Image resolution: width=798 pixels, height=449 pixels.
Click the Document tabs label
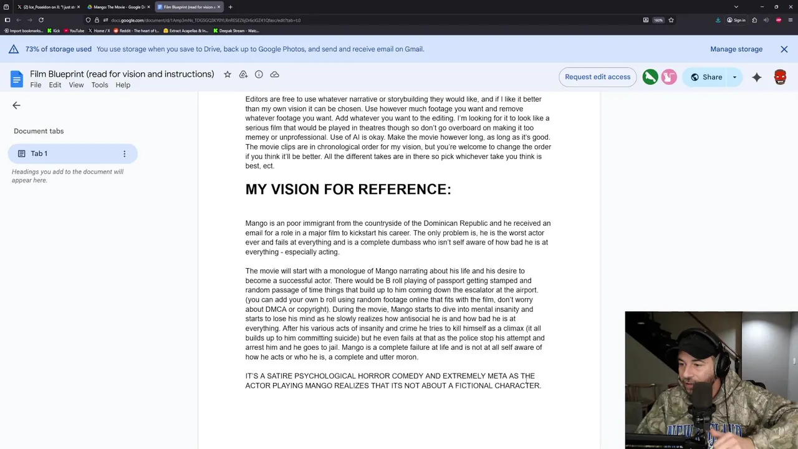coord(39,131)
